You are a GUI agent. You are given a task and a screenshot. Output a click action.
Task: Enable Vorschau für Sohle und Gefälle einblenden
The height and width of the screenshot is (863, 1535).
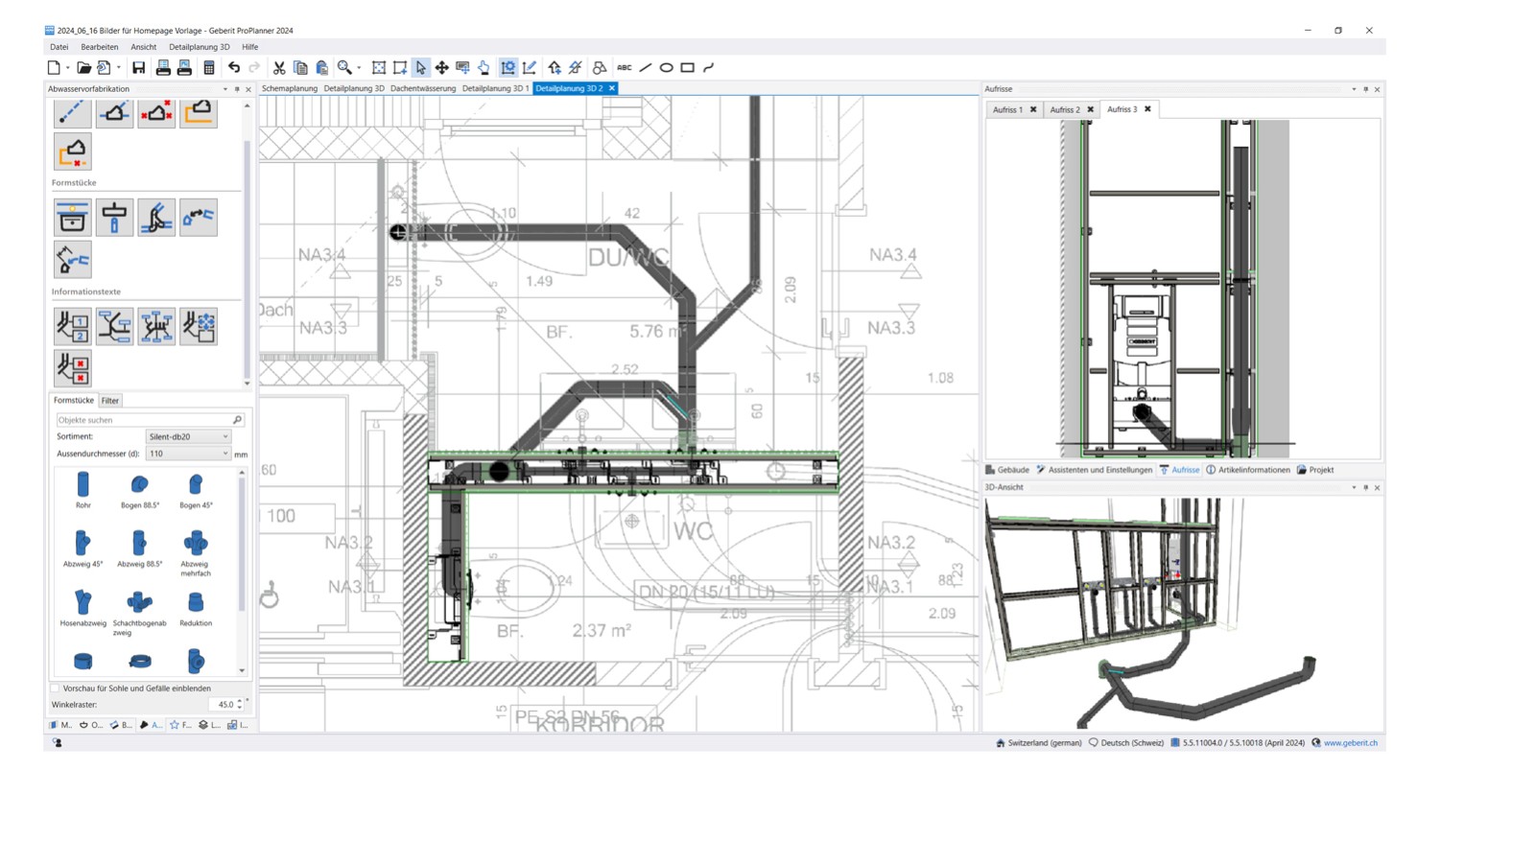56,688
